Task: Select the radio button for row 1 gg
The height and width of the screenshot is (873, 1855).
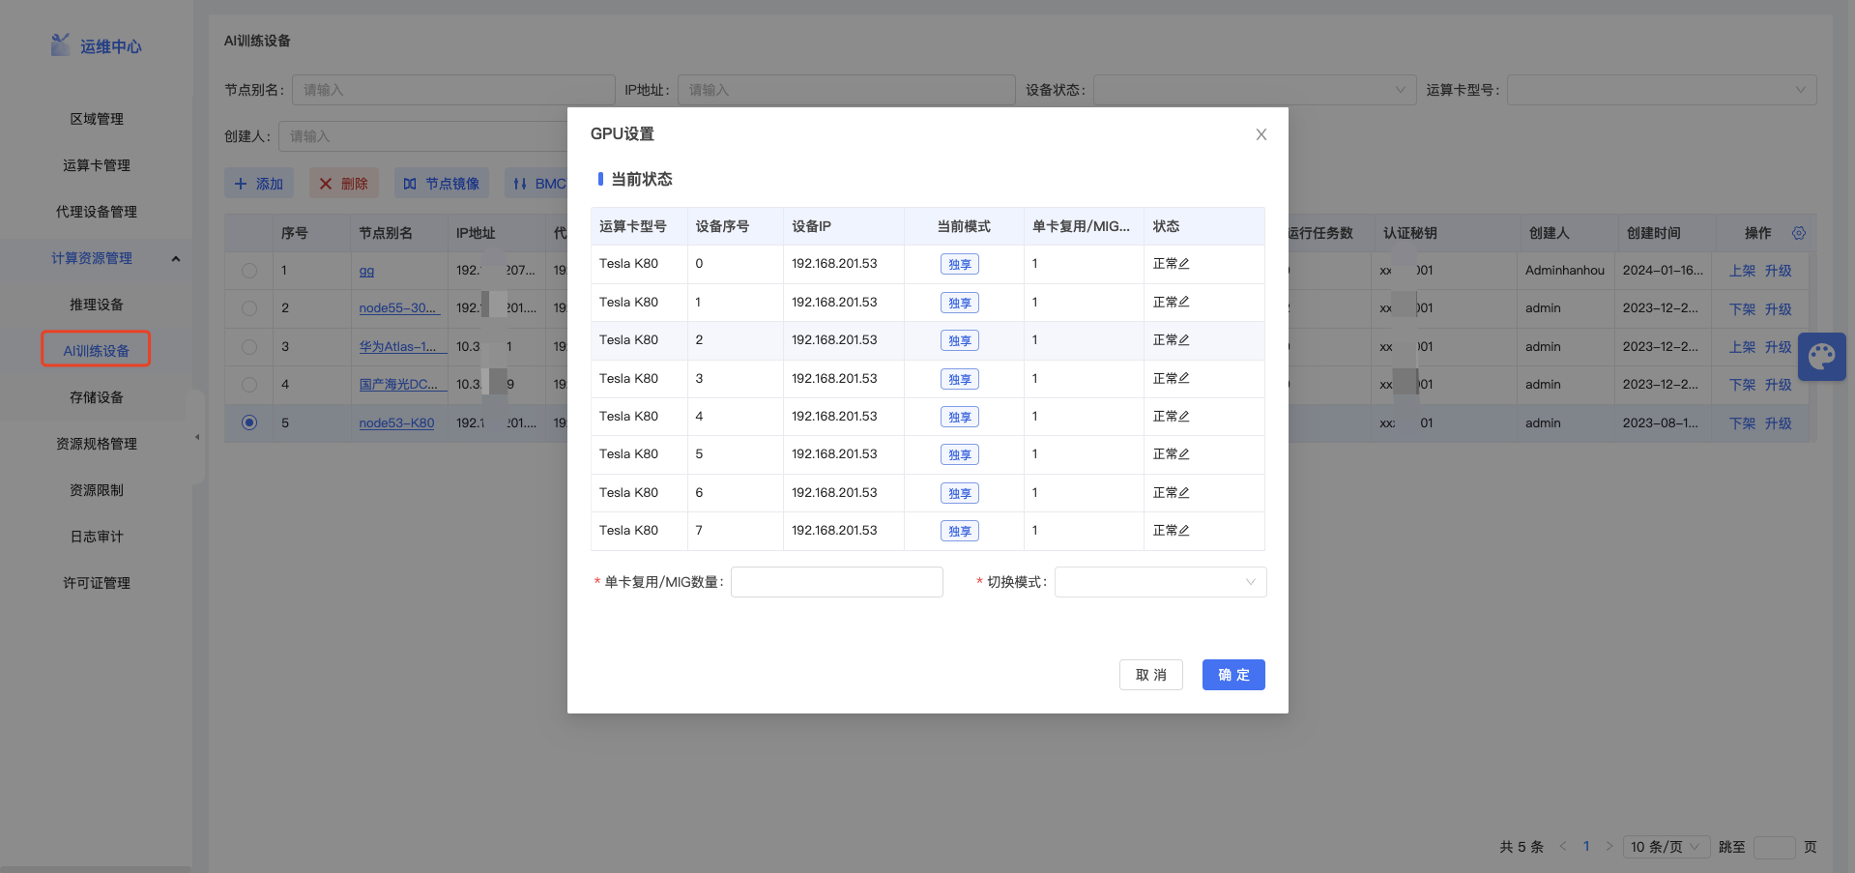Action: pyautogui.click(x=249, y=271)
